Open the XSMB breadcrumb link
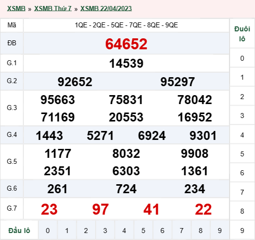255x240 pixels. (x=16, y=8)
